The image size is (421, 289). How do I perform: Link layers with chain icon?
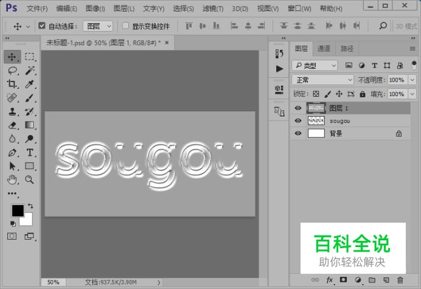point(315,280)
